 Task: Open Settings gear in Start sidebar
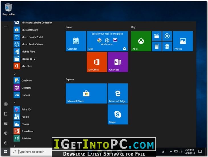coord(6,133)
